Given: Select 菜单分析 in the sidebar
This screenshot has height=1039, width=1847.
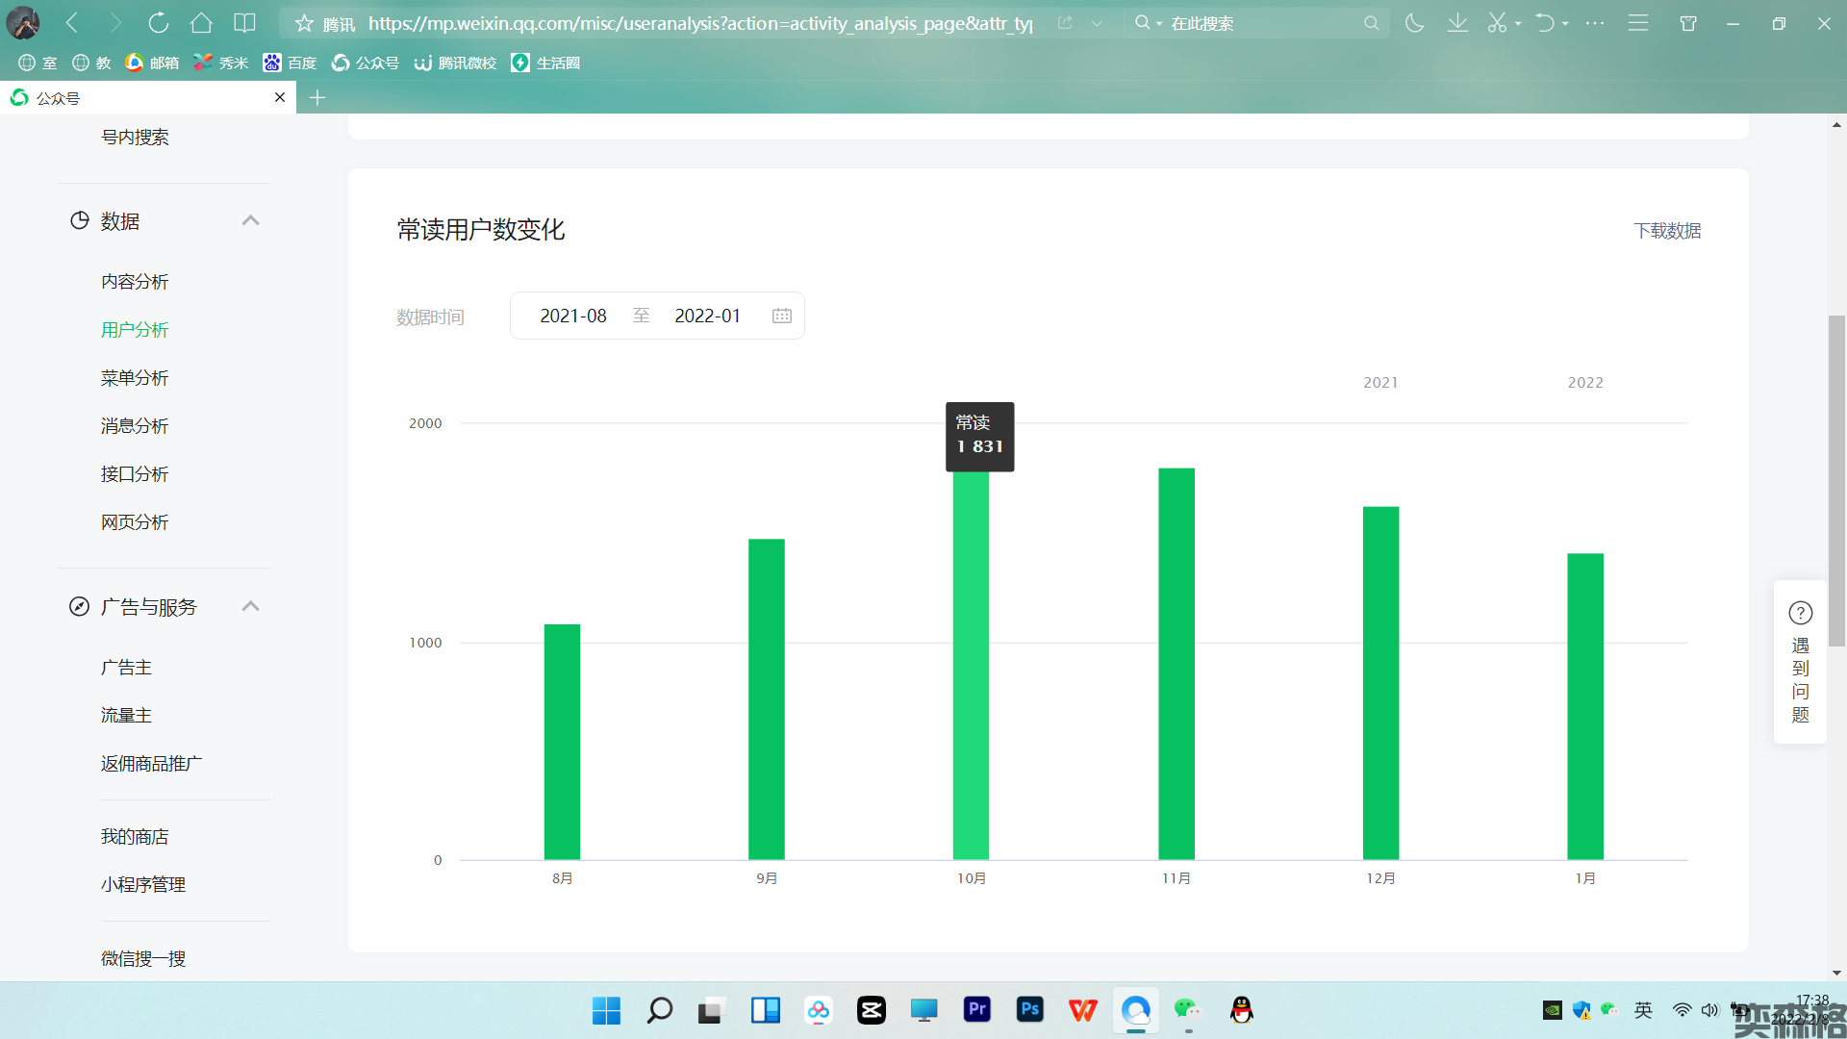Looking at the screenshot, I should (x=135, y=378).
